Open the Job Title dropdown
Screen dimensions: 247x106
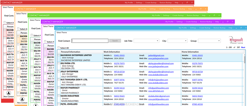(146, 41)
